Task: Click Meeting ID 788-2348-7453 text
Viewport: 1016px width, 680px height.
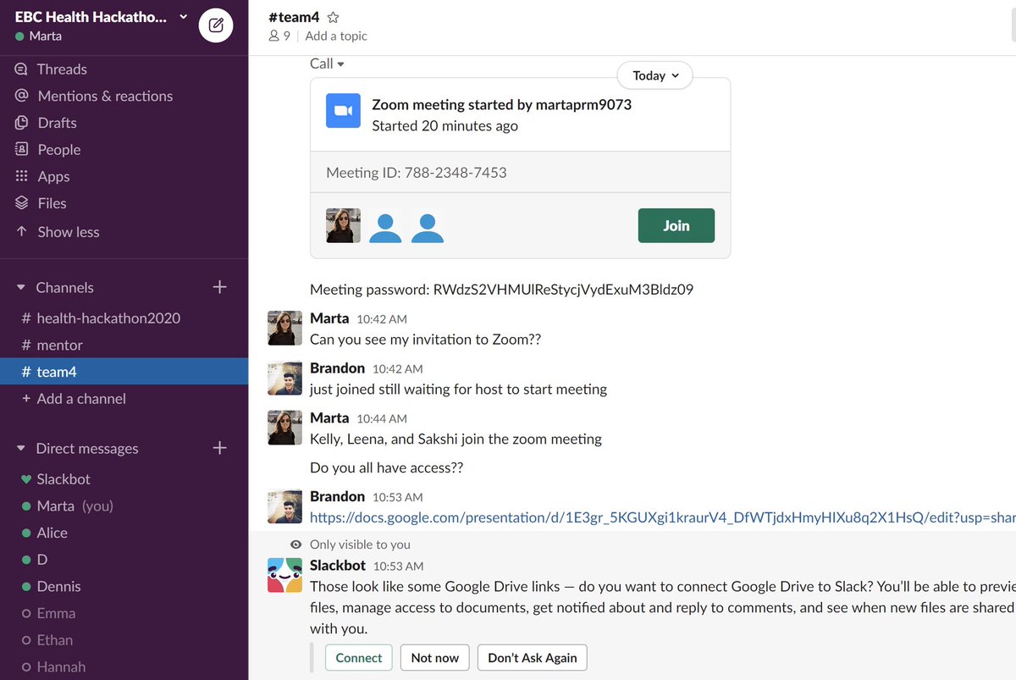Action: (x=417, y=173)
